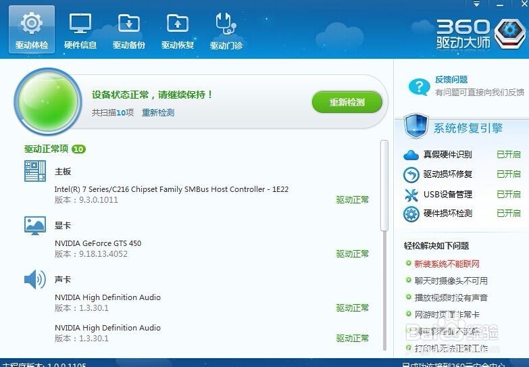
Task: Open the 驱动备份 tab
Action: point(129,30)
